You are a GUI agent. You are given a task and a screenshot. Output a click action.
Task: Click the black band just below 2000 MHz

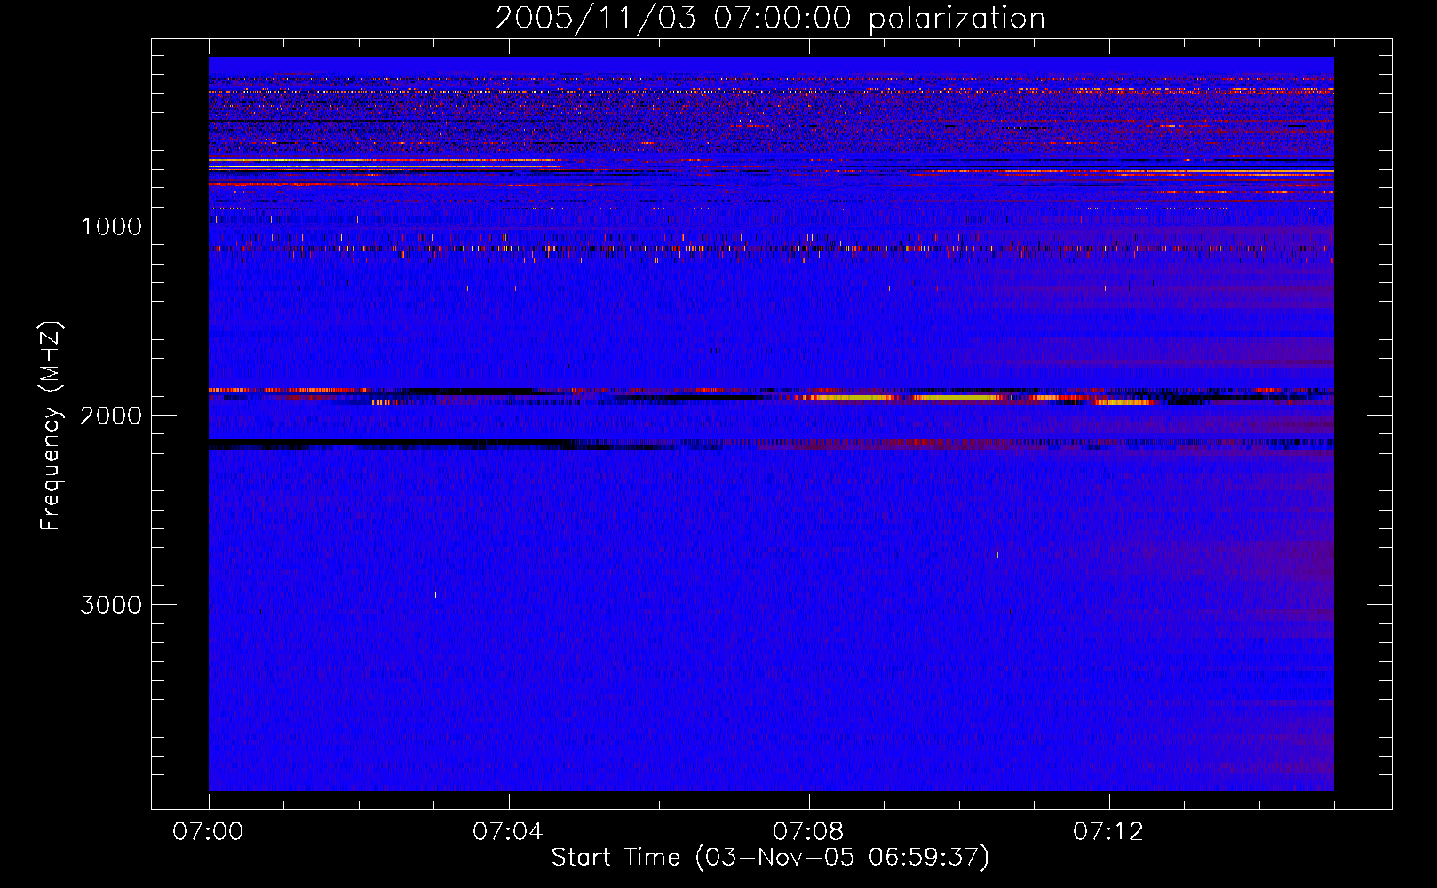[x=391, y=442]
